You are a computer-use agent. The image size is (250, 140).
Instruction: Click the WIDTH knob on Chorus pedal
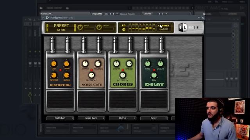pyautogui.click(x=116, y=64)
